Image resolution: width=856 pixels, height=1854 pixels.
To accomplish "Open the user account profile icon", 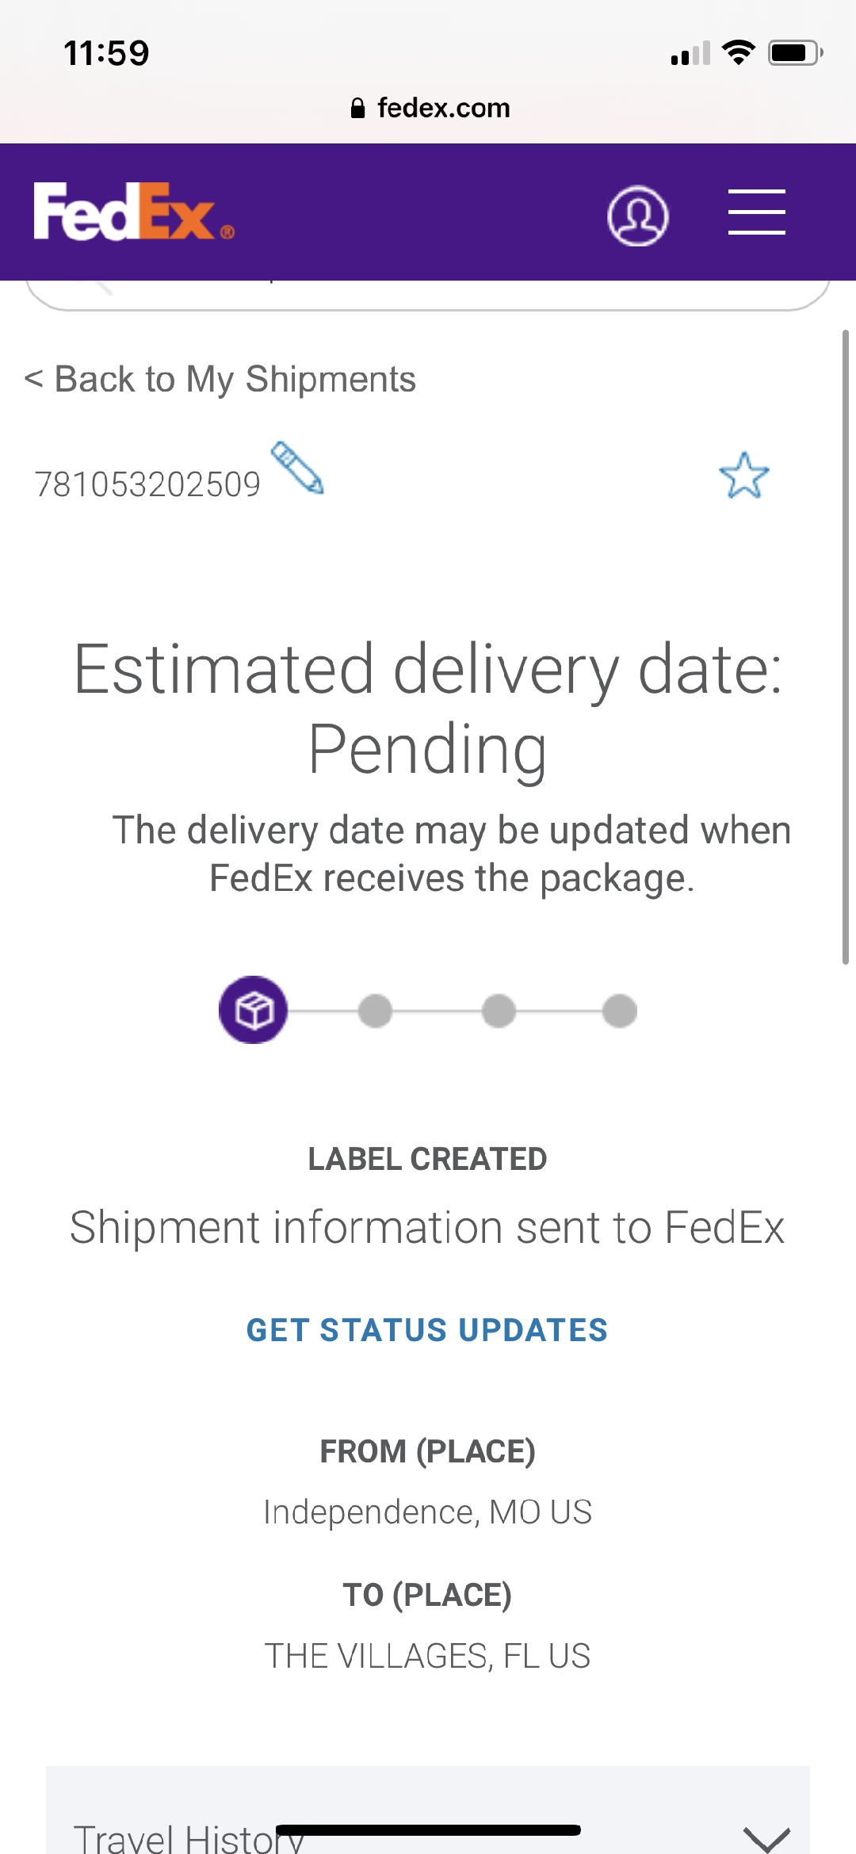I will pos(637,216).
